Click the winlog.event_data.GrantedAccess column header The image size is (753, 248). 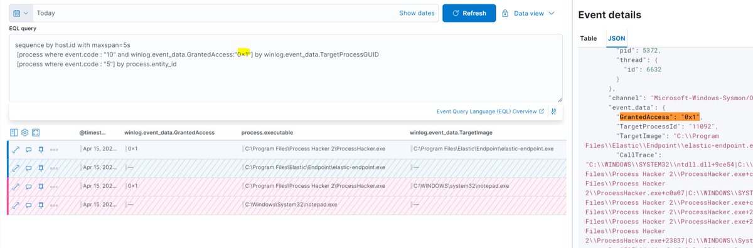coord(169,133)
